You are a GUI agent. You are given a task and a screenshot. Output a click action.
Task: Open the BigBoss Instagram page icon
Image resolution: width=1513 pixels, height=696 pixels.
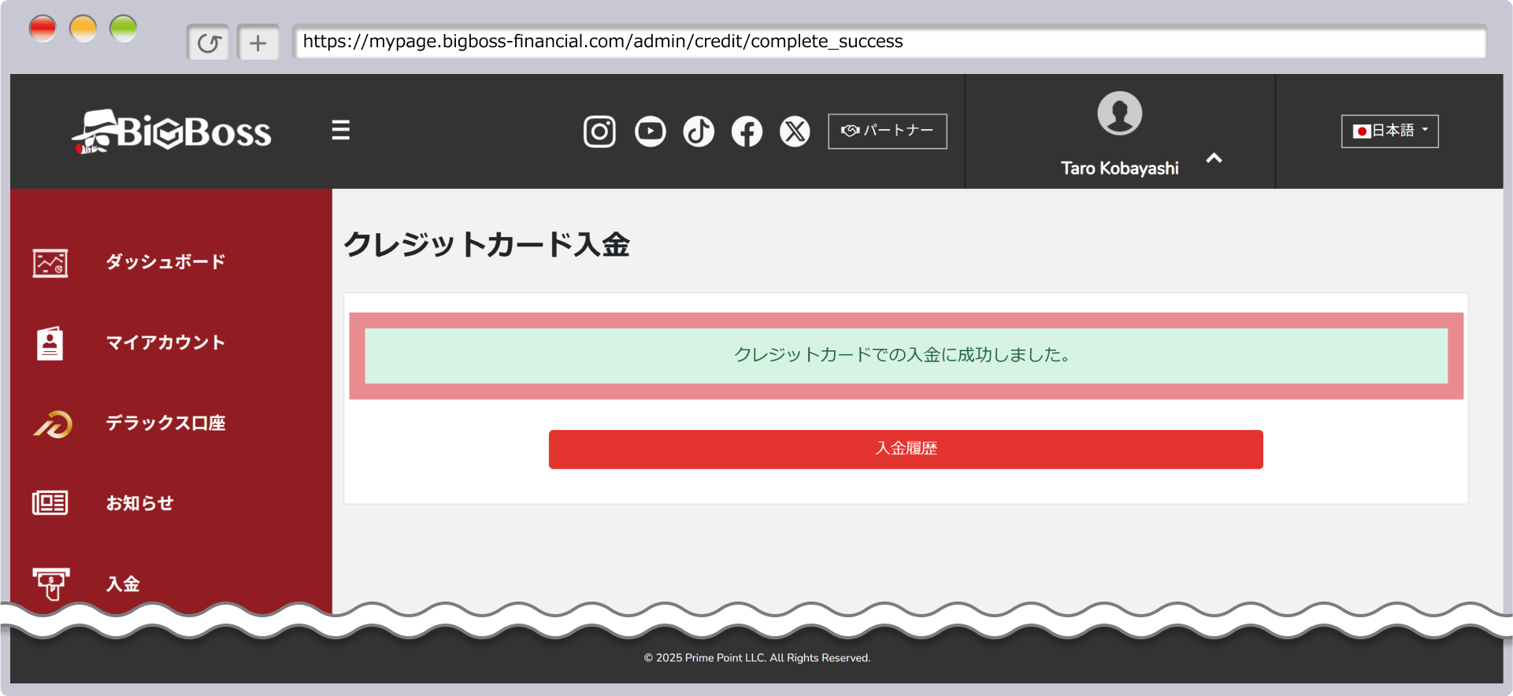pos(599,131)
